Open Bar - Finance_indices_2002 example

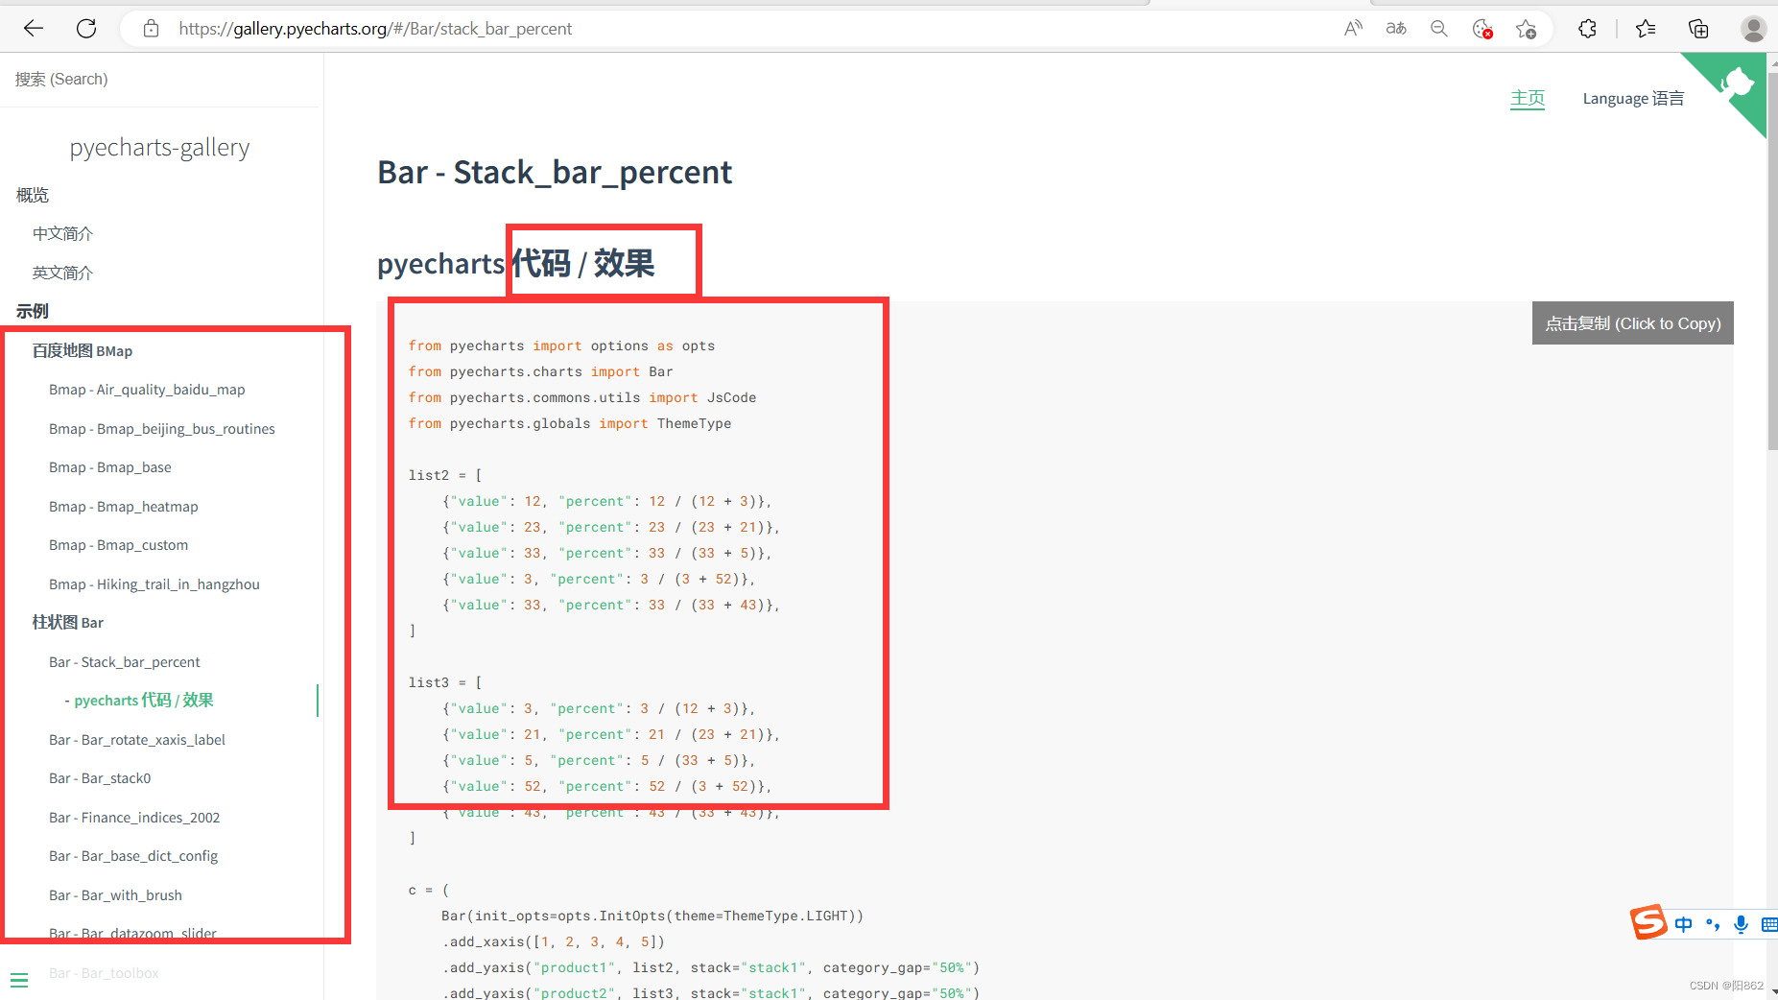click(134, 818)
